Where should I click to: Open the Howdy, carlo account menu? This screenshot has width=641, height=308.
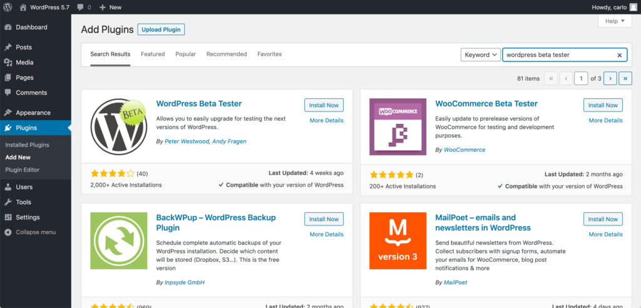point(614,7)
